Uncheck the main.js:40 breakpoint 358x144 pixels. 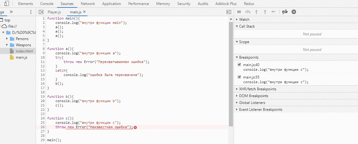pos(239,65)
